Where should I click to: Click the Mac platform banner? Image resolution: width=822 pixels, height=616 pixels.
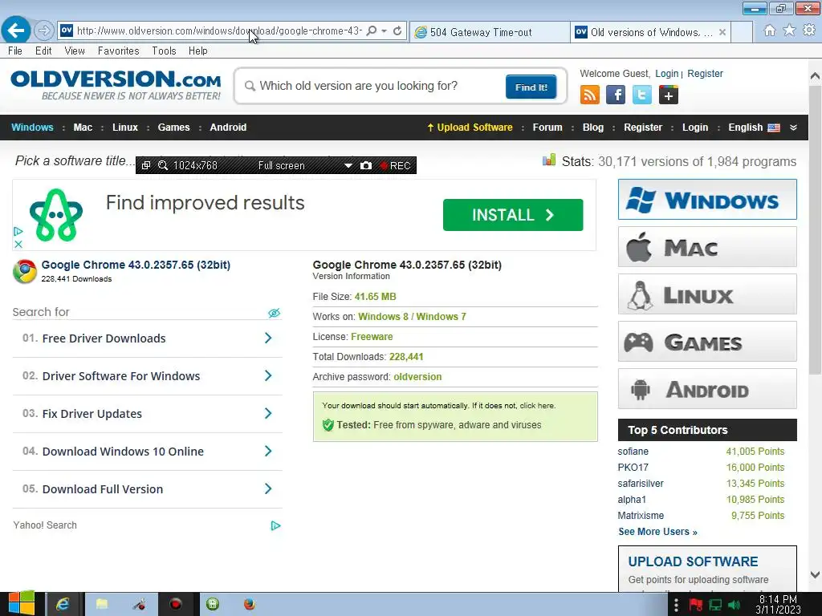(707, 247)
